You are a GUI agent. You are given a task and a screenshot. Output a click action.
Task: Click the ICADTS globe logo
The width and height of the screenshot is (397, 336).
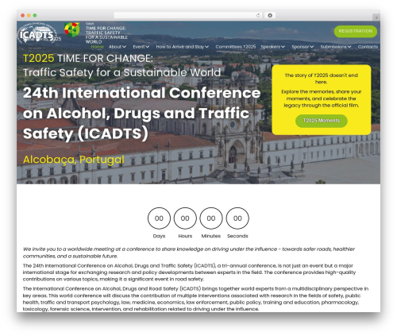point(37,33)
